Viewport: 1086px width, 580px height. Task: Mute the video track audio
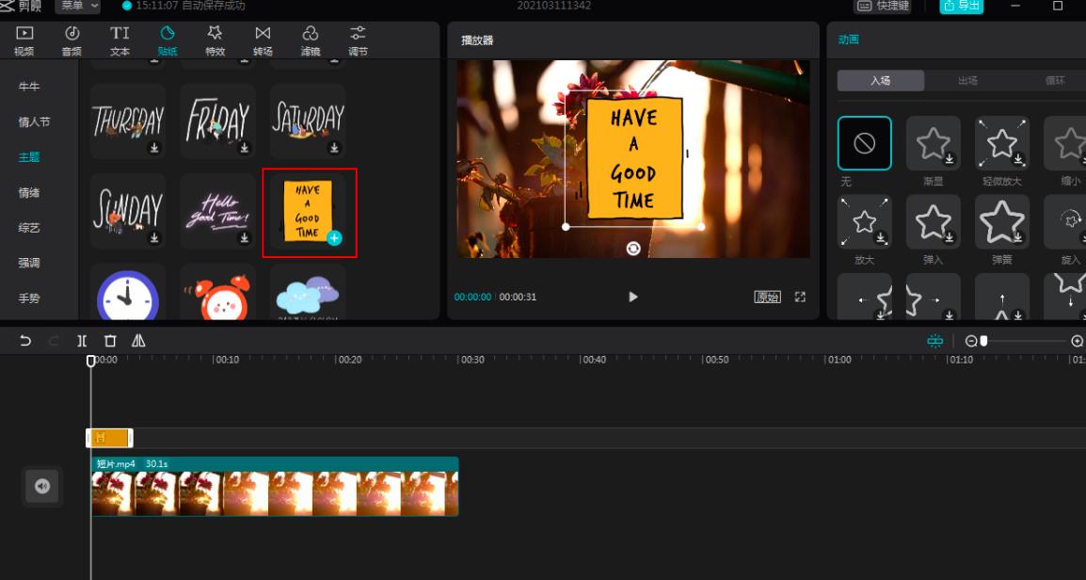coord(42,486)
